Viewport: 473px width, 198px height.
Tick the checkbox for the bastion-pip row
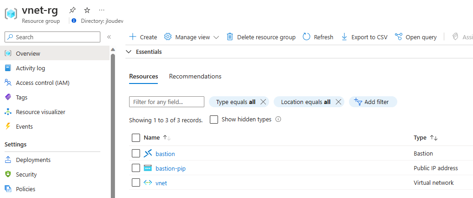click(x=136, y=168)
